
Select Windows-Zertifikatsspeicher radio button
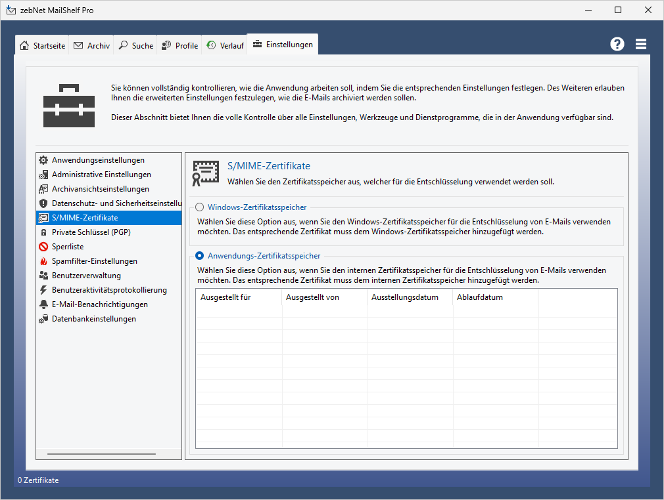tap(200, 207)
